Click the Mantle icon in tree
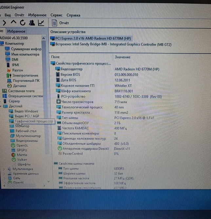211x219 pixels. 13,155
